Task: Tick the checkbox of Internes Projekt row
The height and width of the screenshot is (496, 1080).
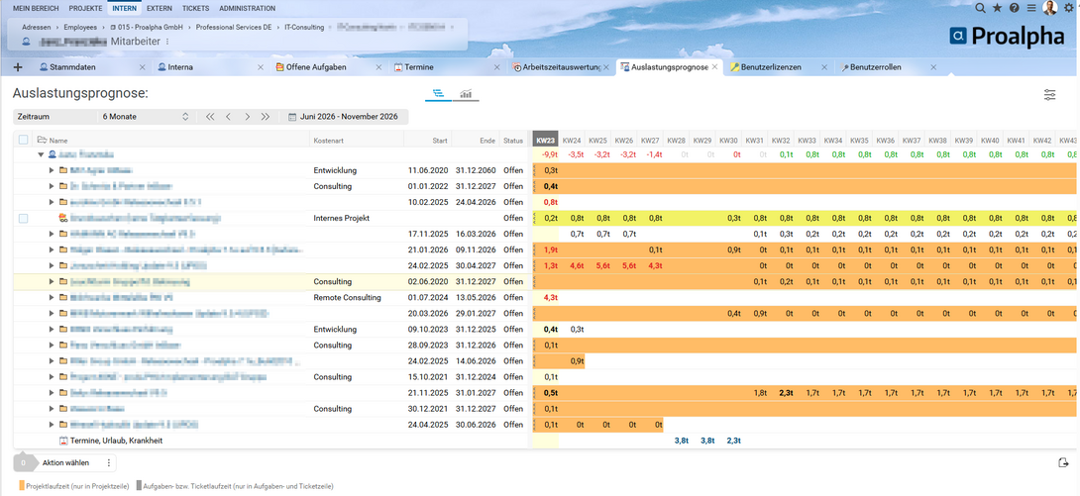Action: coord(24,218)
